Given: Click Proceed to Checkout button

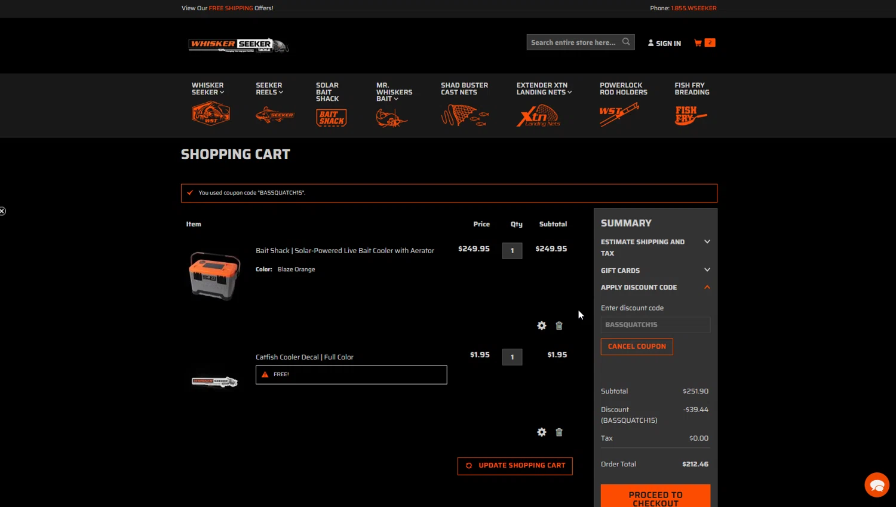Looking at the screenshot, I should click(655, 497).
